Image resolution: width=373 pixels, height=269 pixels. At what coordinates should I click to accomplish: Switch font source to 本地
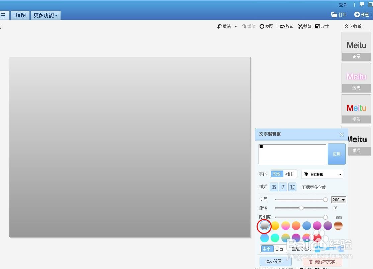point(276,174)
